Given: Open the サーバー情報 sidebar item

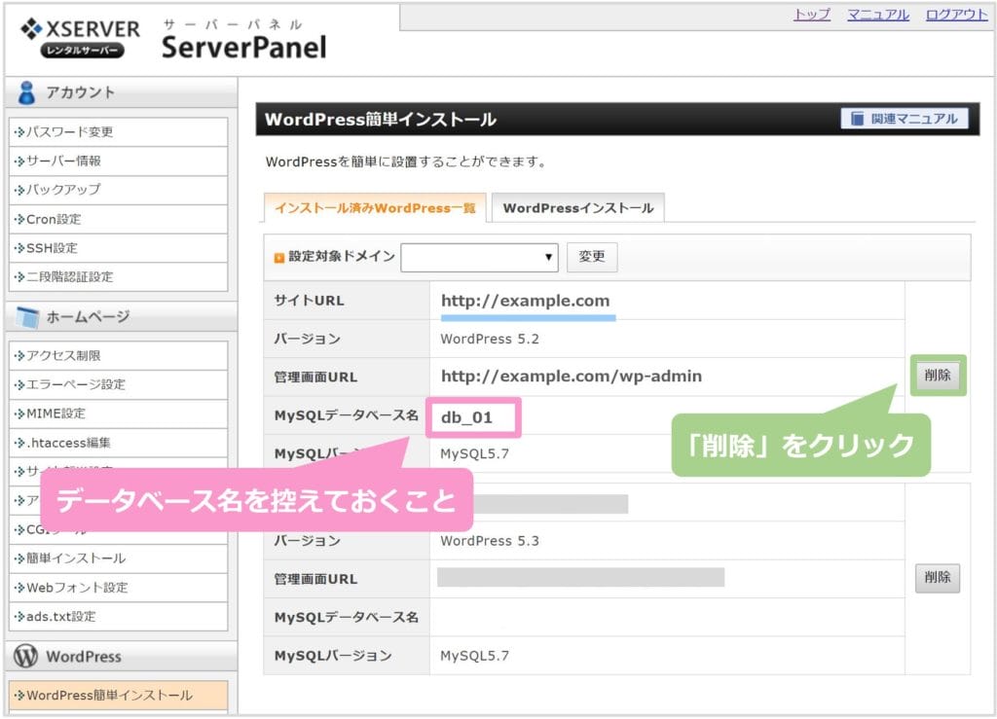Looking at the screenshot, I should coord(63,162).
